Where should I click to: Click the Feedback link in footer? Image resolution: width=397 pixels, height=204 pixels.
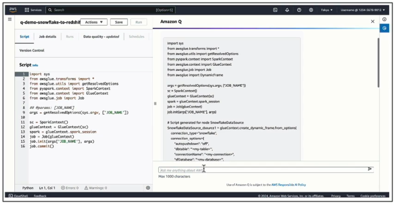[40, 196]
